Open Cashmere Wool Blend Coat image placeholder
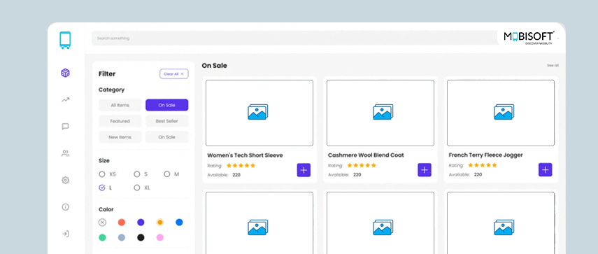Screen dimensions: 598x254 [380, 113]
